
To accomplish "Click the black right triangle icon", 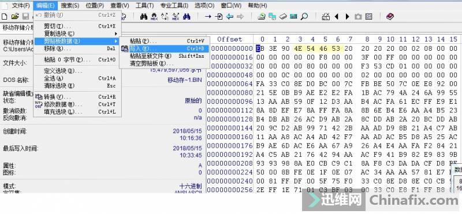I will point(348,17).
